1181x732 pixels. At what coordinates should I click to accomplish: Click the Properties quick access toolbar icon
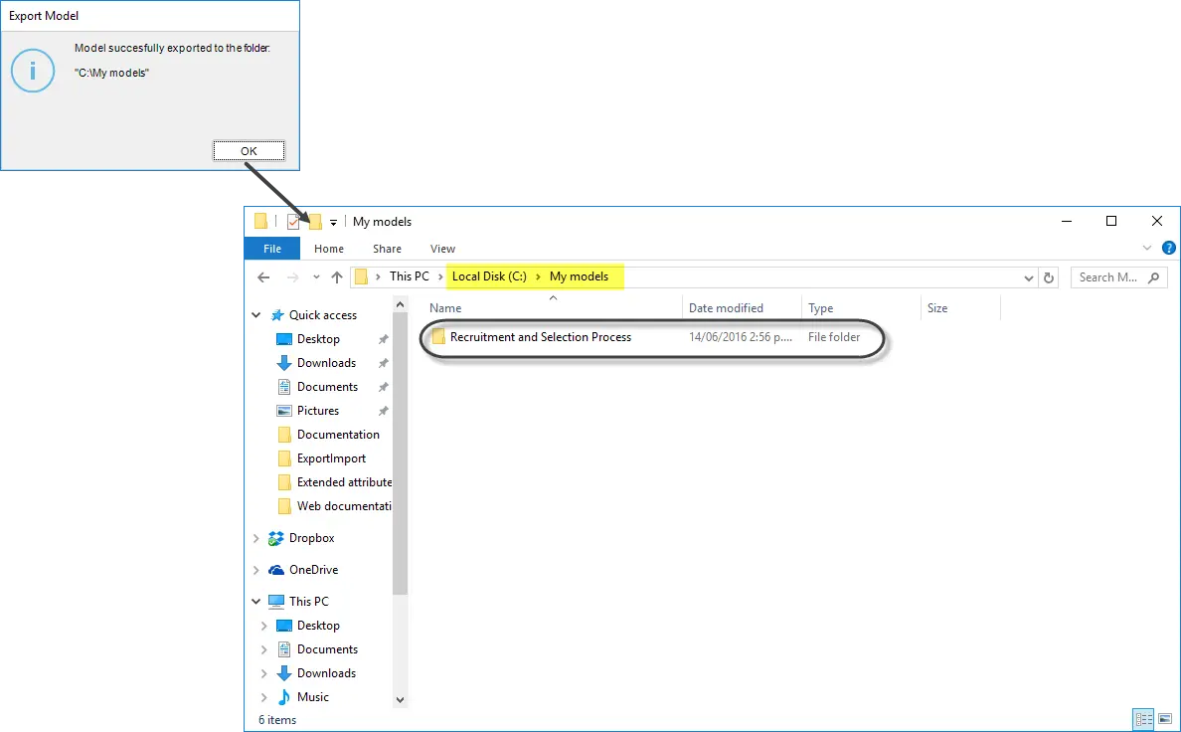point(293,222)
